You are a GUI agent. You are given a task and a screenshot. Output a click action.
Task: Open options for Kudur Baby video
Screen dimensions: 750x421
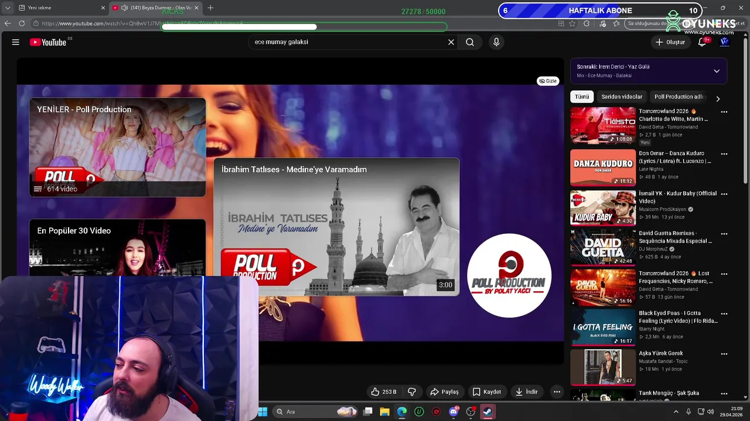(724, 194)
